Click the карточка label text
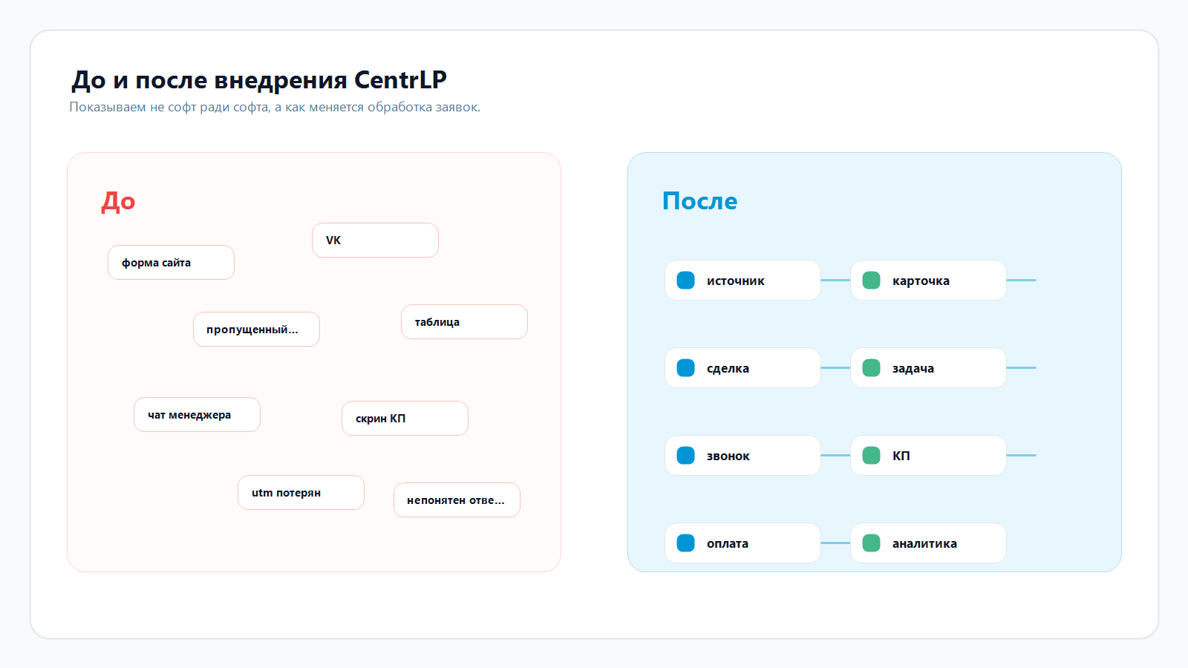This screenshot has width=1188, height=668. [x=921, y=281]
